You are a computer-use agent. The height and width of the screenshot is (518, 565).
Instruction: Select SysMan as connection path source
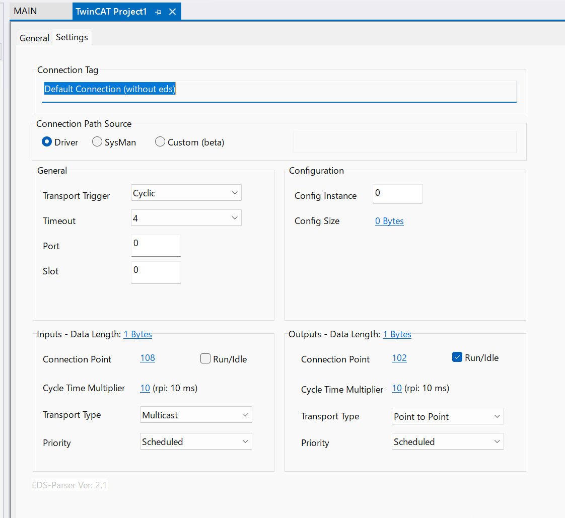[97, 142]
